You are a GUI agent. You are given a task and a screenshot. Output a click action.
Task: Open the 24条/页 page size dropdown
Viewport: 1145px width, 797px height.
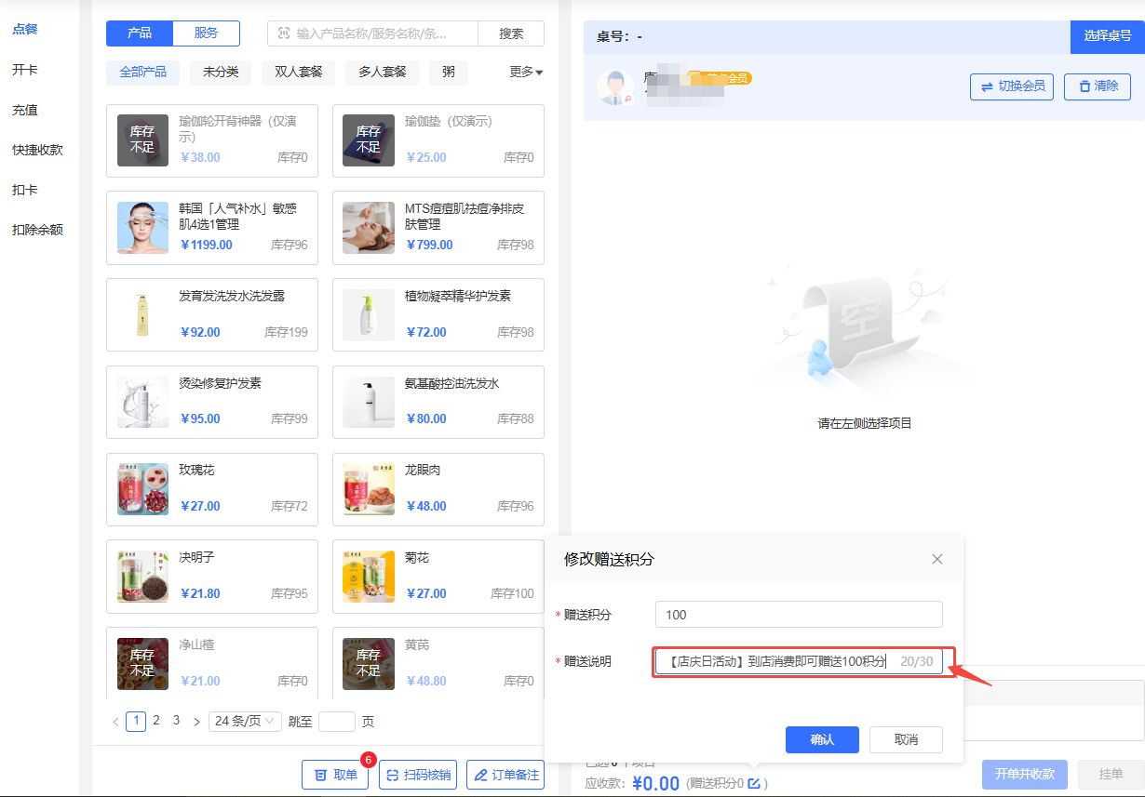(245, 722)
